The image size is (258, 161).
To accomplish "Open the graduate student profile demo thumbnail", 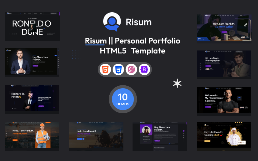I will point(160,136).
